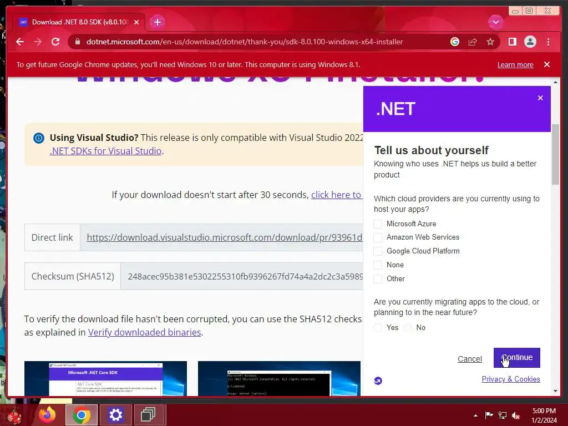Check the None checkbox
568x426 pixels.
(x=377, y=265)
